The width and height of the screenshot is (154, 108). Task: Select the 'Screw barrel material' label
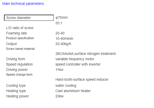point(20,49)
